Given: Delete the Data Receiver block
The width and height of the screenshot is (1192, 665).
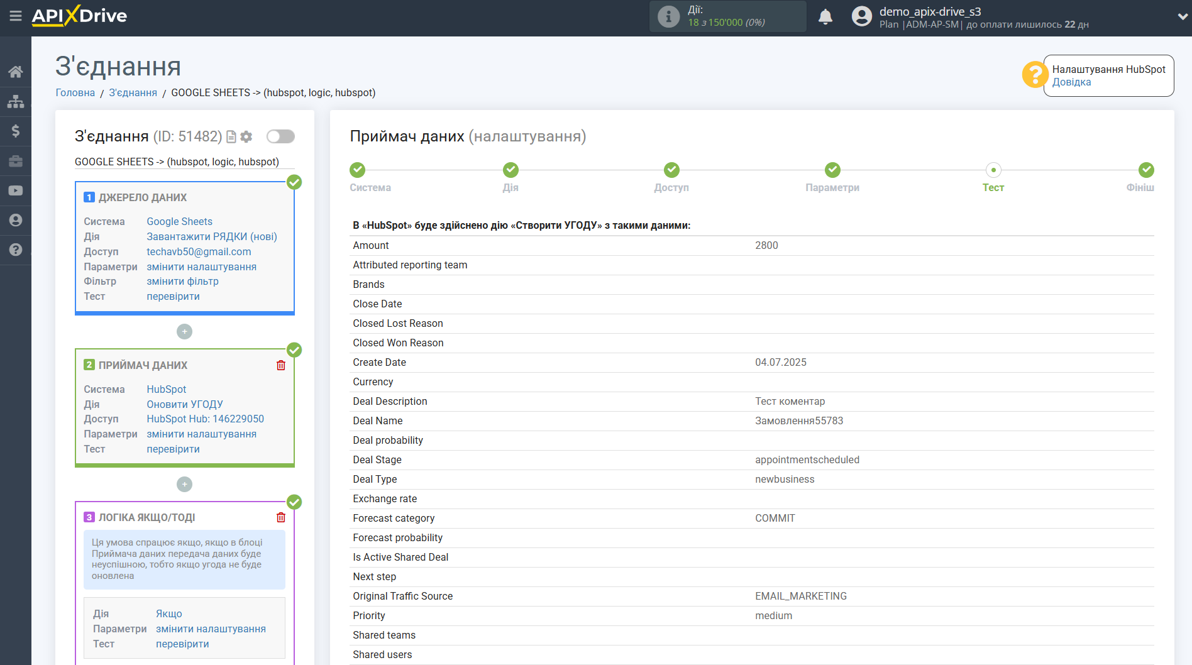Looking at the screenshot, I should point(281,365).
